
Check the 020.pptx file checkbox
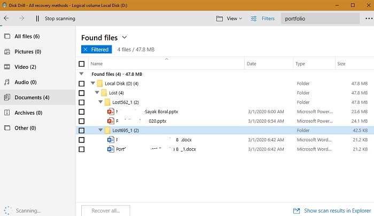point(82,121)
